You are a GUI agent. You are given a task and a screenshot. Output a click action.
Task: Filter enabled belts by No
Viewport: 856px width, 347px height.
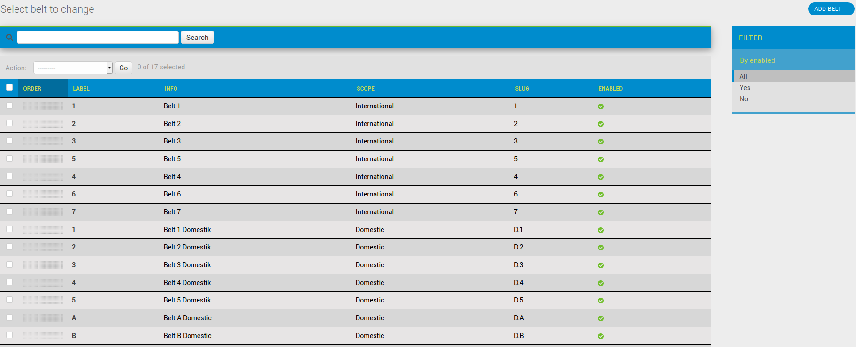tap(743, 99)
